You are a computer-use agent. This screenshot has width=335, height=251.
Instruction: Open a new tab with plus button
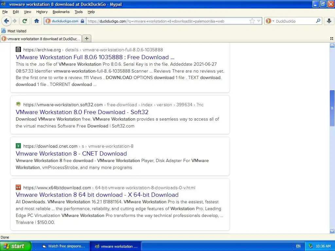pos(86,39)
